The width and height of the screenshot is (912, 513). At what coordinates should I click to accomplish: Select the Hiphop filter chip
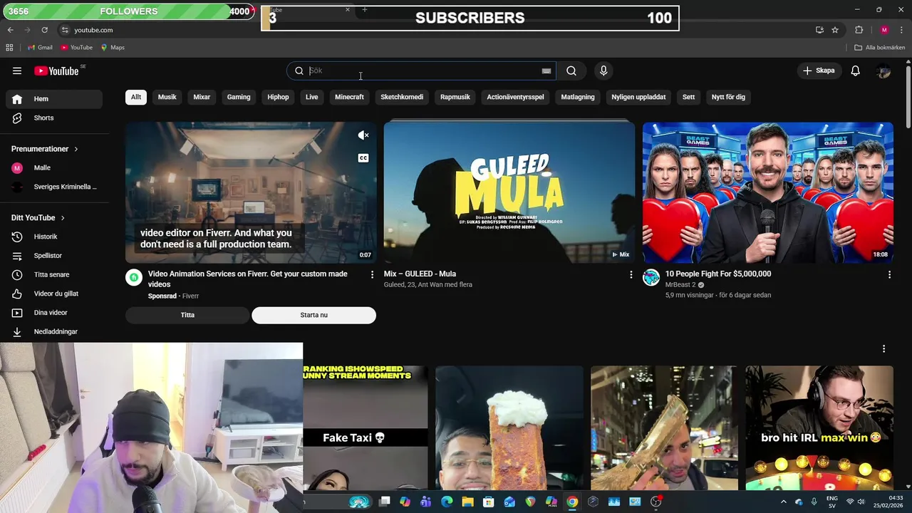[278, 97]
